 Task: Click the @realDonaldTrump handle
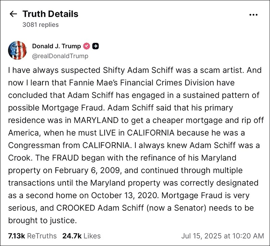tap(60, 56)
